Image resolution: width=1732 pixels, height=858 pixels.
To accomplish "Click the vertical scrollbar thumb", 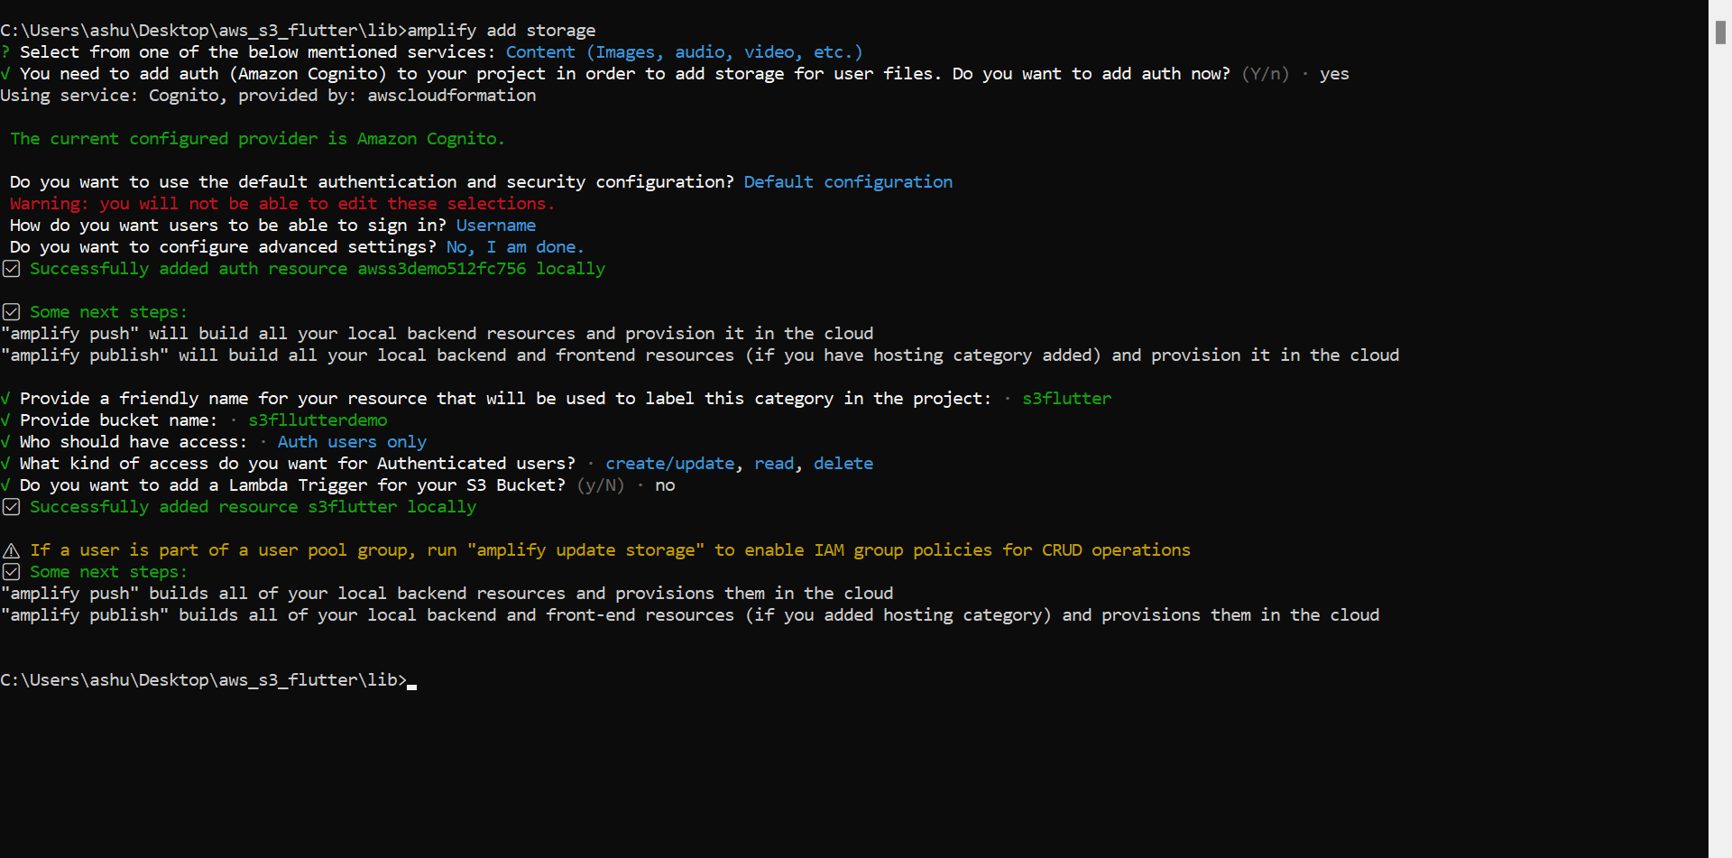I will [x=1720, y=32].
